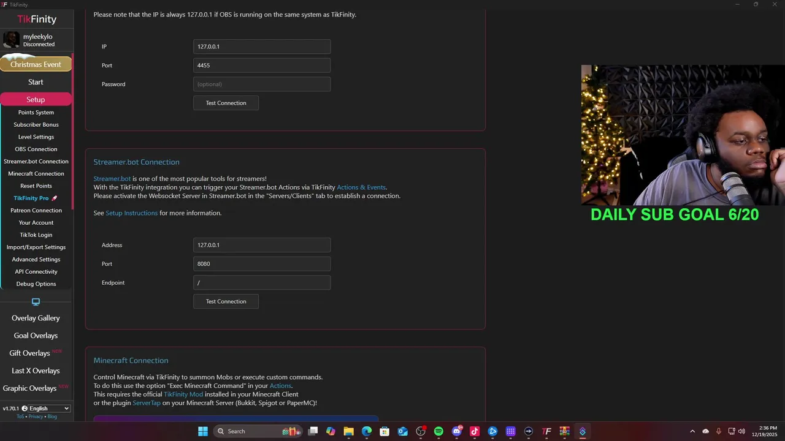Click the Streamer.bot Address field
The width and height of the screenshot is (785, 441).
pyautogui.click(x=262, y=245)
